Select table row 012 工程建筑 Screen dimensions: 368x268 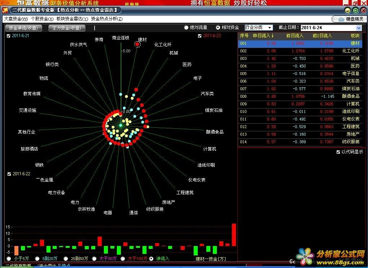300,127
